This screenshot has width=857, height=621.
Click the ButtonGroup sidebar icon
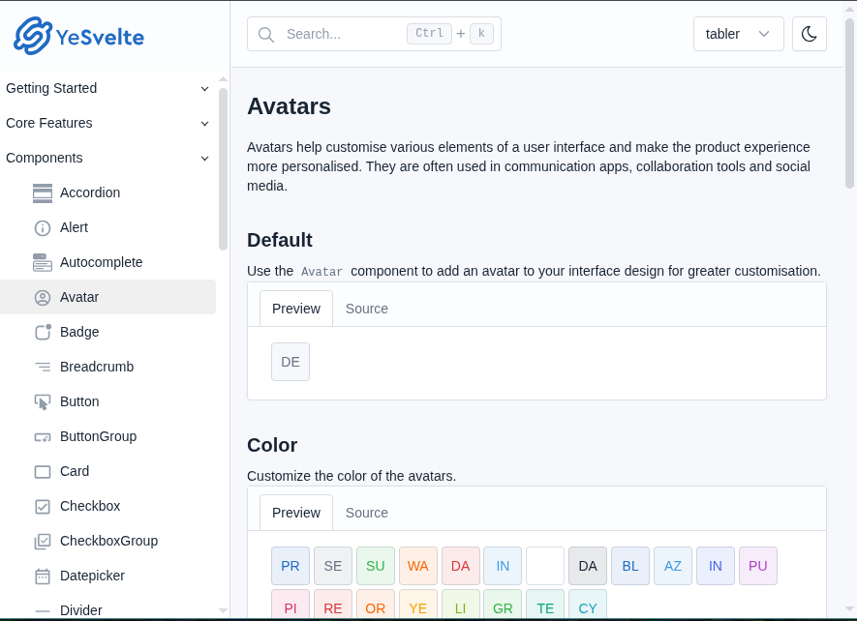43,437
